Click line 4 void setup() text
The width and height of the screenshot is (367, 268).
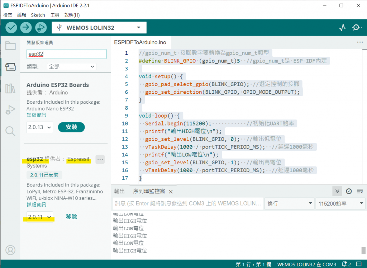[161, 76]
